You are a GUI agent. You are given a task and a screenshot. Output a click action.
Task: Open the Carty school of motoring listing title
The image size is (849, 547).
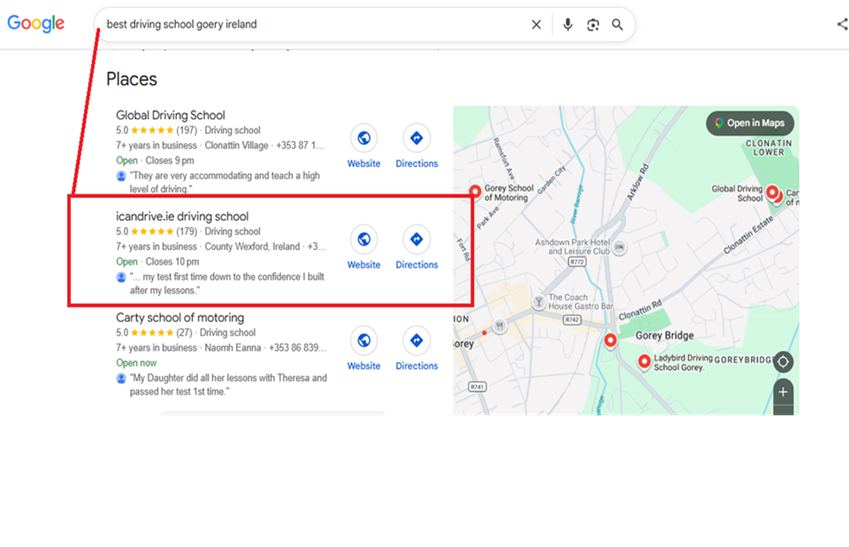pos(180,317)
